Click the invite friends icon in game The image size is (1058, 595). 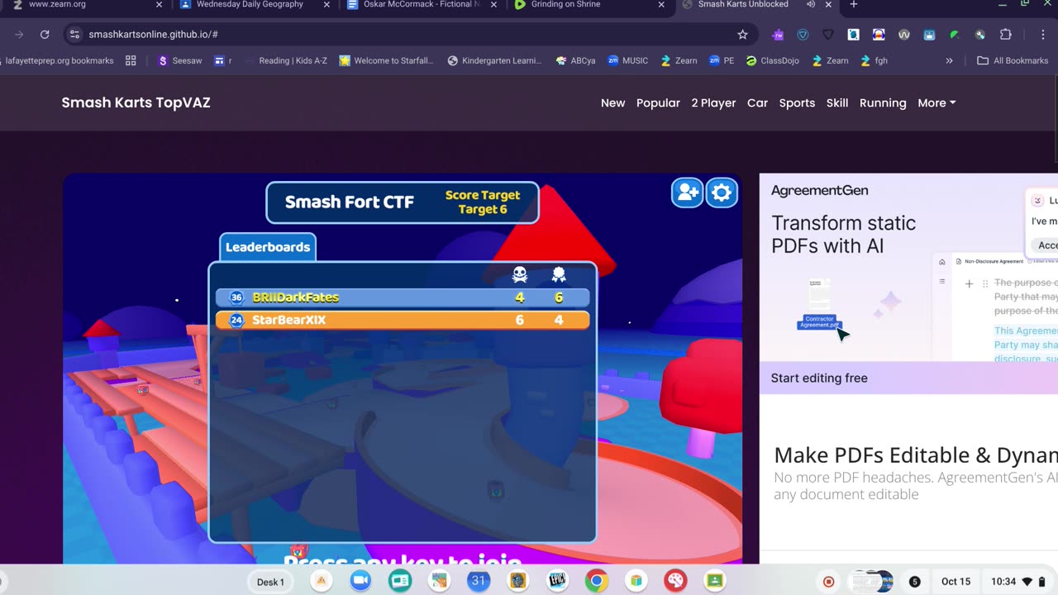pyautogui.click(x=687, y=193)
